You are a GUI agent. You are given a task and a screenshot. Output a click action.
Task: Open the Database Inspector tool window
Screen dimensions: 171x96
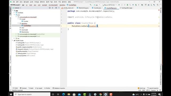tap(59, 88)
